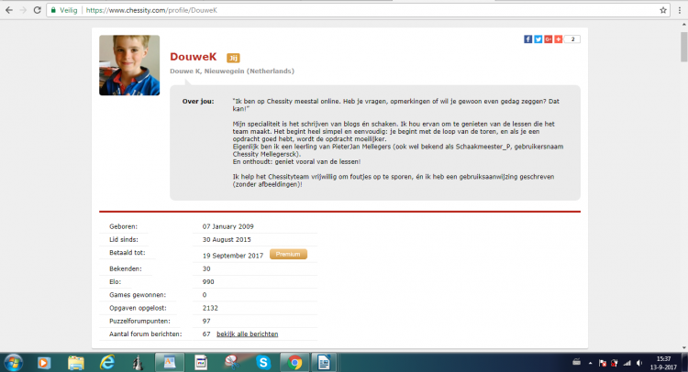Open the bekijk alle berichten link
The height and width of the screenshot is (372, 688).
point(248,334)
